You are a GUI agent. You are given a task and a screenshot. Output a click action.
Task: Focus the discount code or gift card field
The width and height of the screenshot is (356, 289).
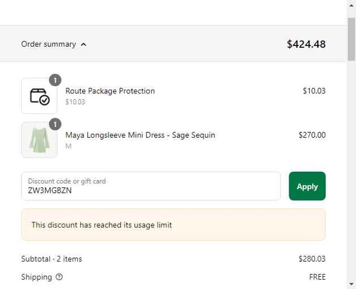tap(151, 186)
